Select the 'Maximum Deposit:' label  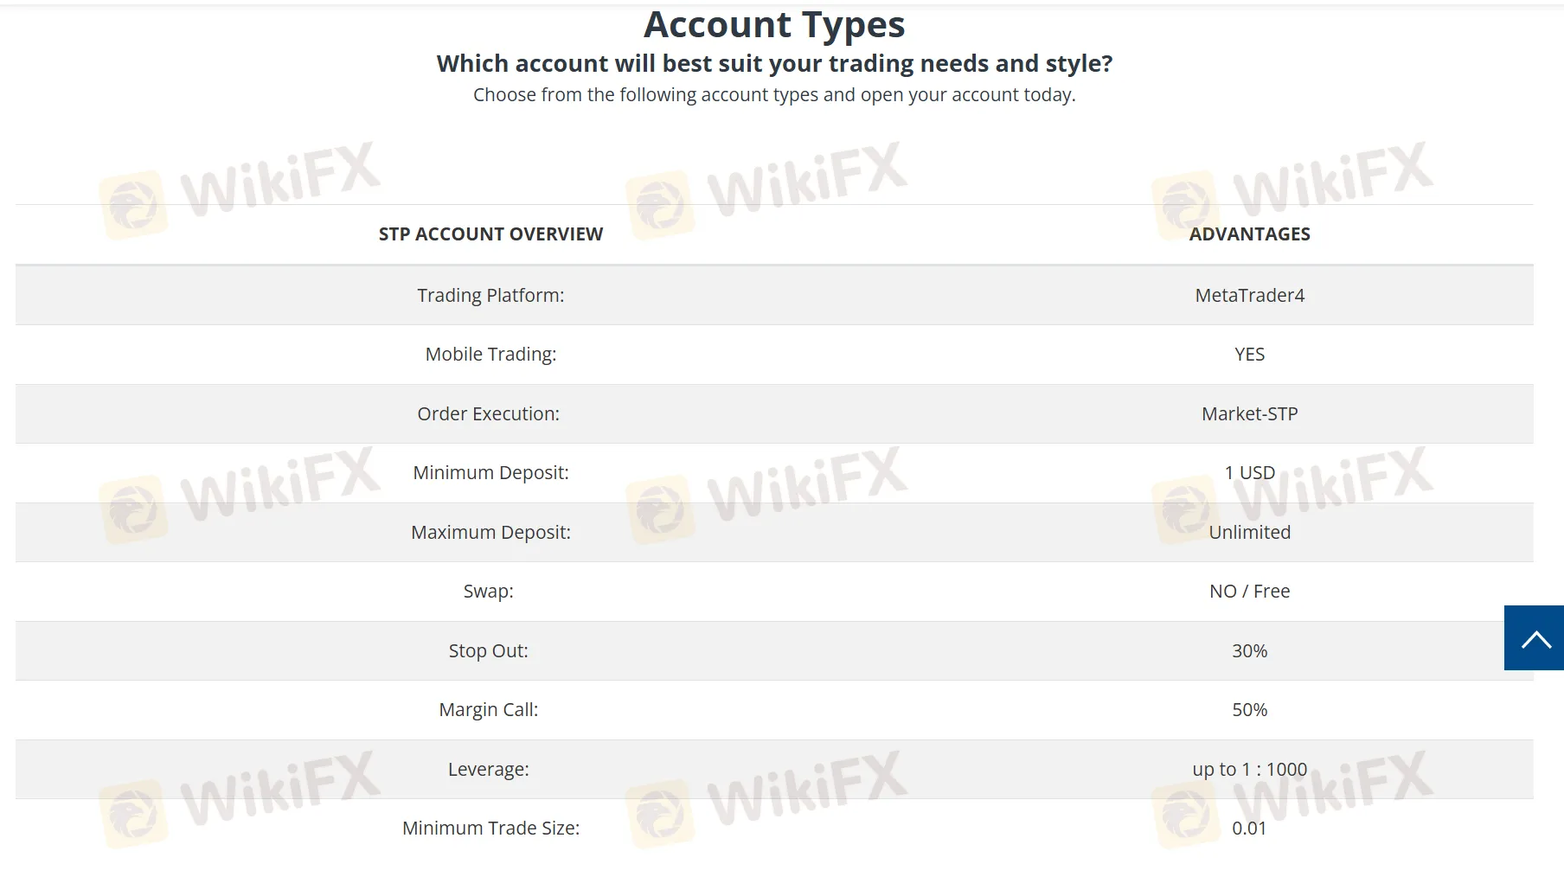coord(490,533)
